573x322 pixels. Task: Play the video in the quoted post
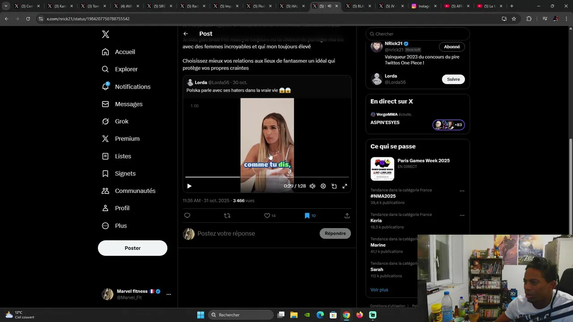[x=189, y=186]
